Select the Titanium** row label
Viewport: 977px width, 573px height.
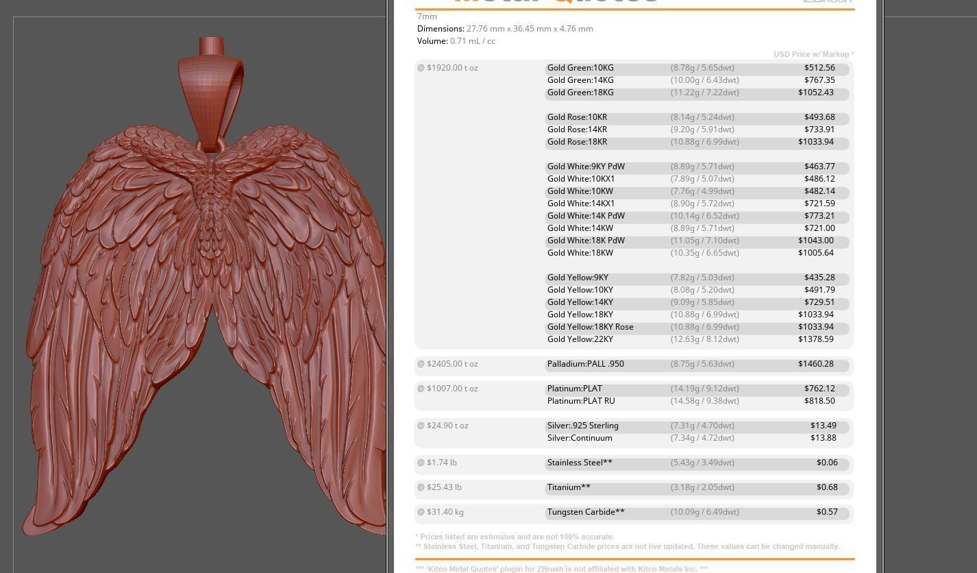point(569,487)
